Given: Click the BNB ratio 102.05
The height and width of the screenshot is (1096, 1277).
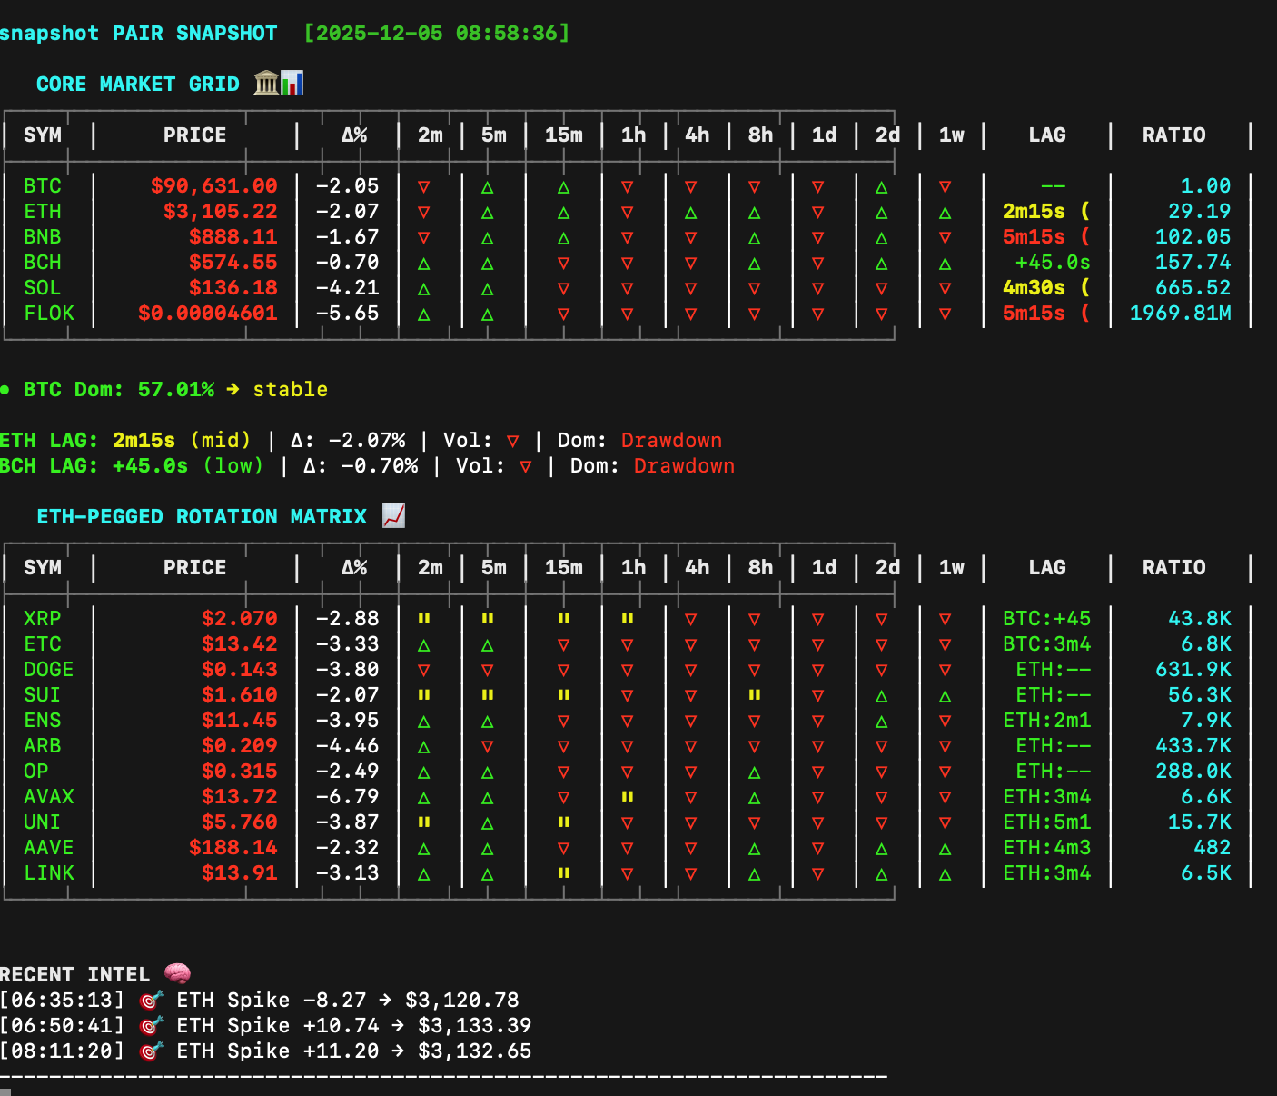Looking at the screenshot, I should [1193, 236].
